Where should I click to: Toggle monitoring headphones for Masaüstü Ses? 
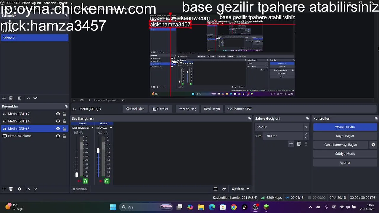(85, 181)
